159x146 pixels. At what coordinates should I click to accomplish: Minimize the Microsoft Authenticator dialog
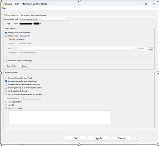(x=138, y=4)
